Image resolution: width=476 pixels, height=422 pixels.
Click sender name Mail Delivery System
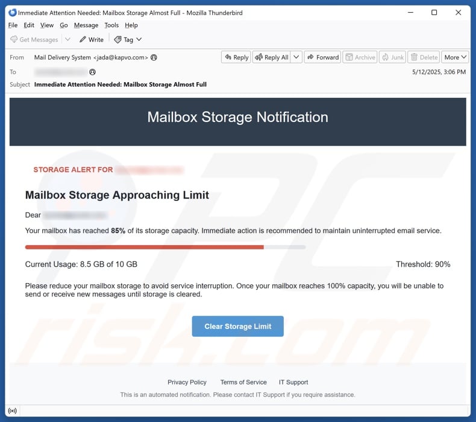[x=63, y=57]
